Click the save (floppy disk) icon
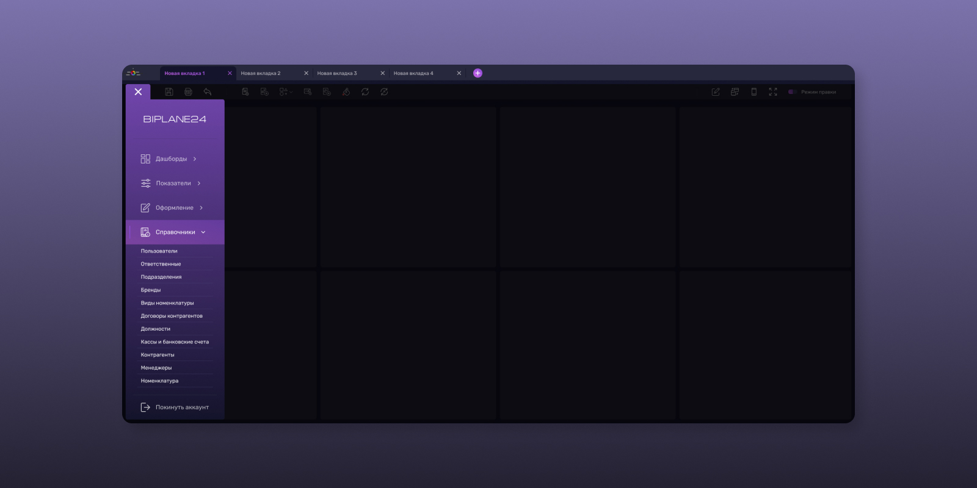 [169, 91]
